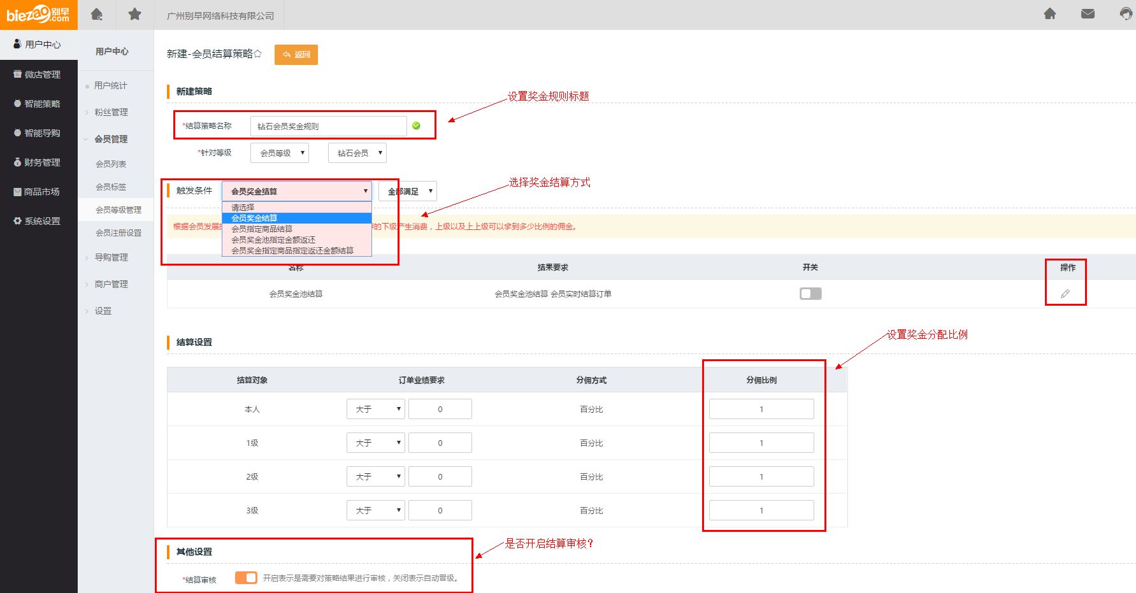1136x593 pixels.
Task: Click the 结算策略名称 input field
Action: point(328,126)
